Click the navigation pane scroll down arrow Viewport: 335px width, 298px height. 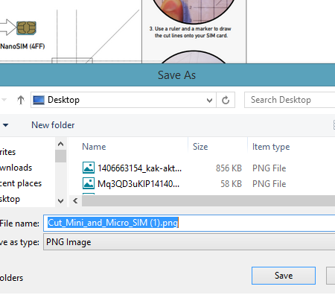(60, 200)
